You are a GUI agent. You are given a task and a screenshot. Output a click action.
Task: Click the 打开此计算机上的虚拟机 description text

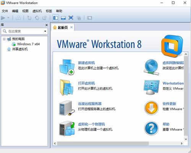(x=95, y=89)
